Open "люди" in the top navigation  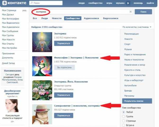(82, 3)
